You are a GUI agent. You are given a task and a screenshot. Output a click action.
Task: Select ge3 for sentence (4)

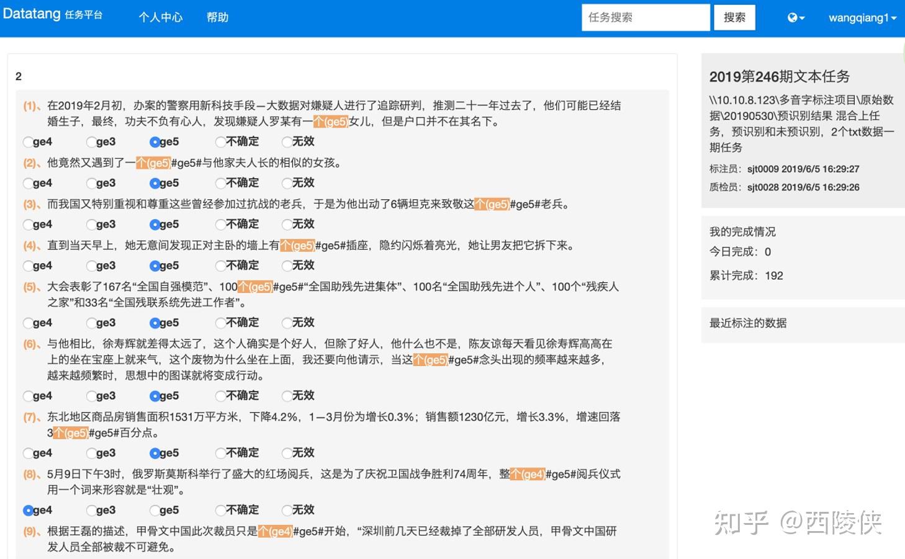coord(91,266)
